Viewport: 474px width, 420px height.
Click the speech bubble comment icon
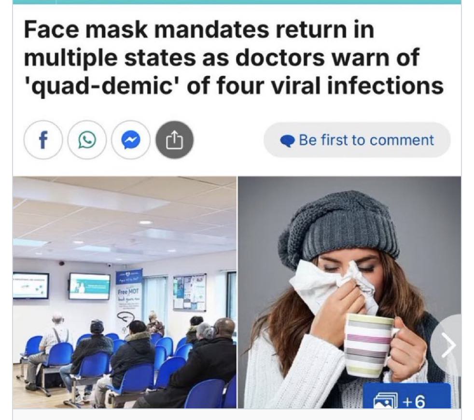287,141
